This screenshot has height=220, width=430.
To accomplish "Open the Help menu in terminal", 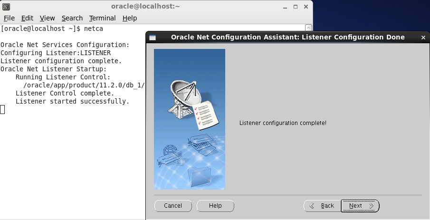I will pos(130,18).
